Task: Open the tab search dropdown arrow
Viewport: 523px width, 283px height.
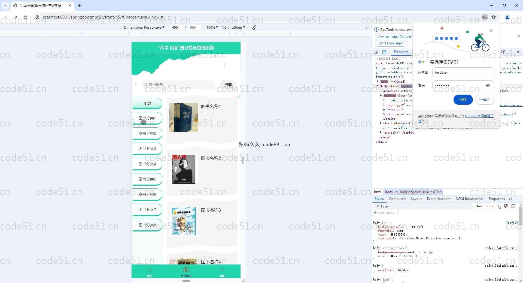Action: 5,5
